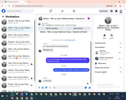Open Jada conversation in list
The height and width of the screenshot is (100, 126).
17,57
